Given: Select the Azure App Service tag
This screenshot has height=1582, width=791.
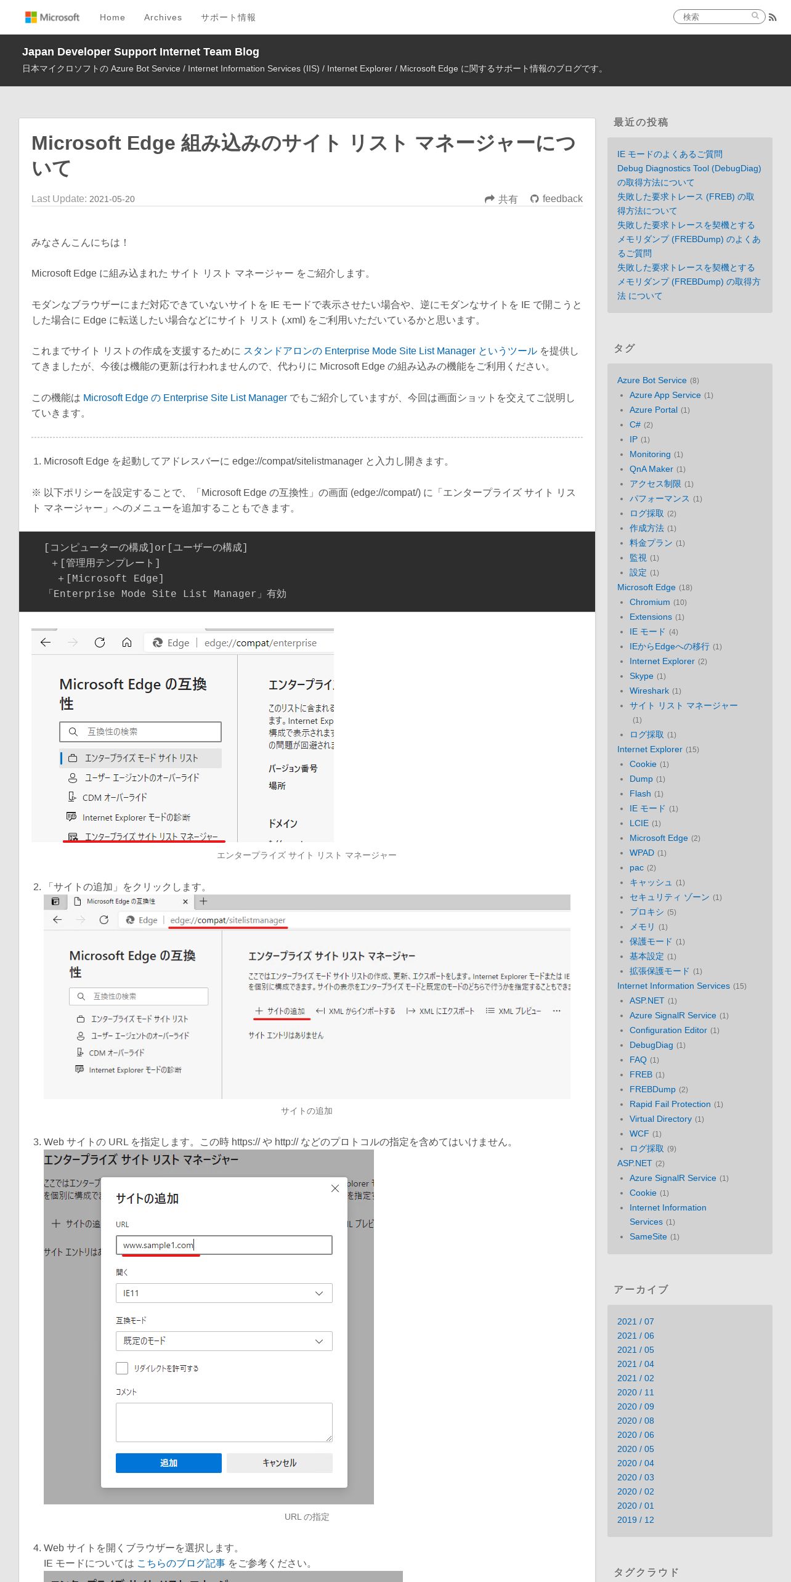Looking at the screenshot, I should click(665, 395).
